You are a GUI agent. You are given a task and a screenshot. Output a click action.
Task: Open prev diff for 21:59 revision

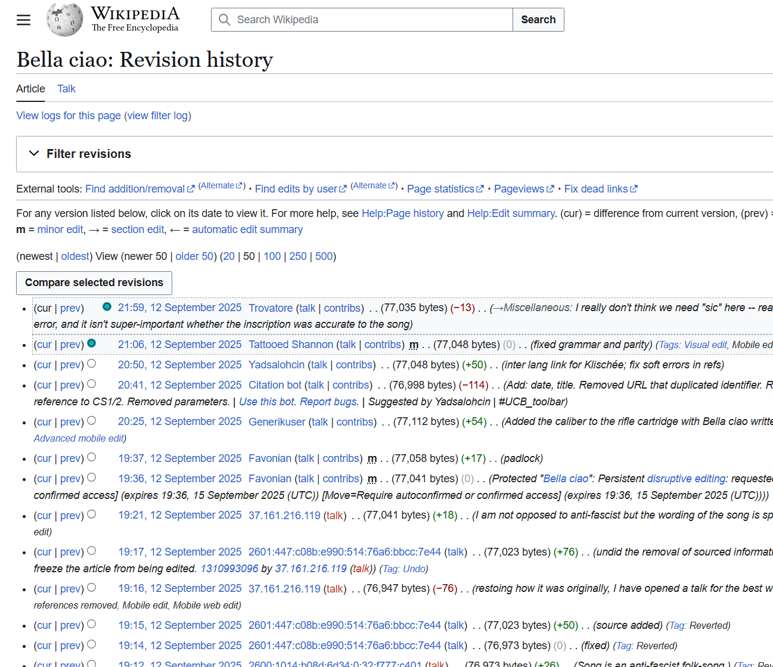coord(70,308)
